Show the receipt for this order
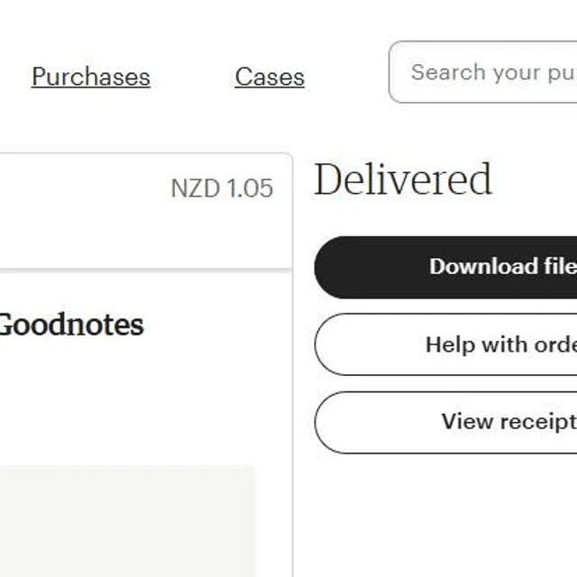This screenshot has width=577, height=577. point(445,422)
